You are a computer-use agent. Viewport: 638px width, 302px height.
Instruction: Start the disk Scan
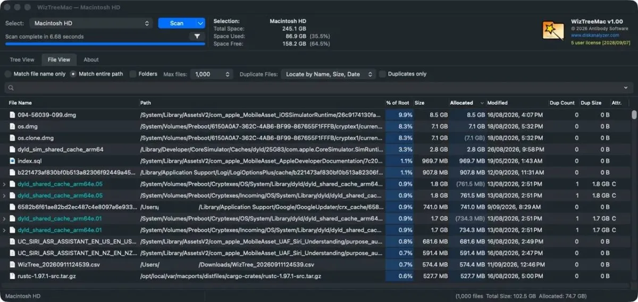(x=177, y=23)
